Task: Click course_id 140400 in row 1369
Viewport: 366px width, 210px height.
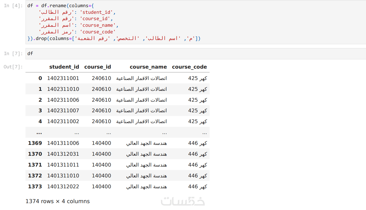Action: [x=101, y=143]
